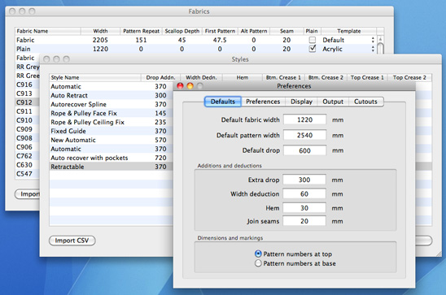Click Width Dedn. column header
The height and width of the screenshot is (295, 446).
pos(201,77)
